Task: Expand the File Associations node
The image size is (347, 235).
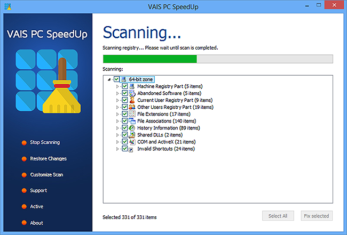Action: point(117,121)
